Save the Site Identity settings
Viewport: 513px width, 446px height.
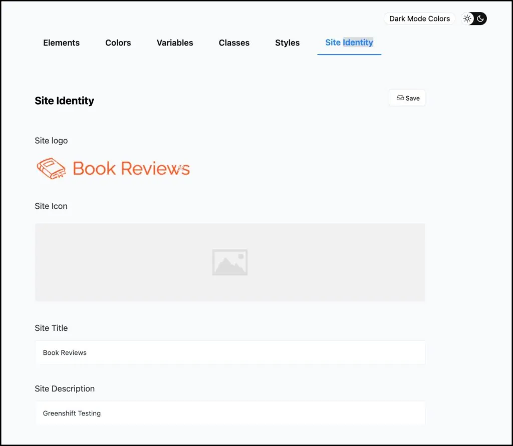pos(407,98)
